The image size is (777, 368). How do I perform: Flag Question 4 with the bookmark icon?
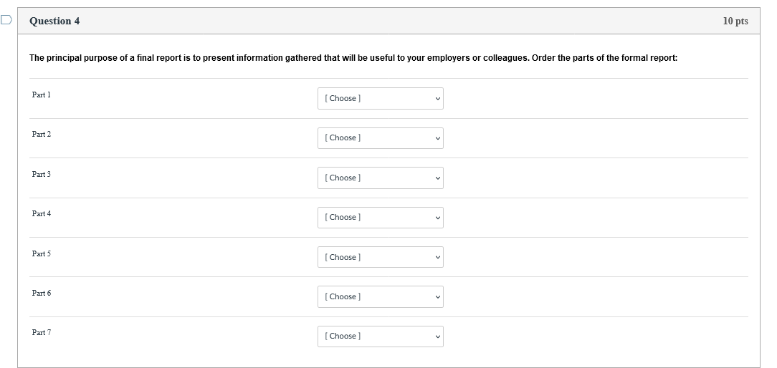6,20
